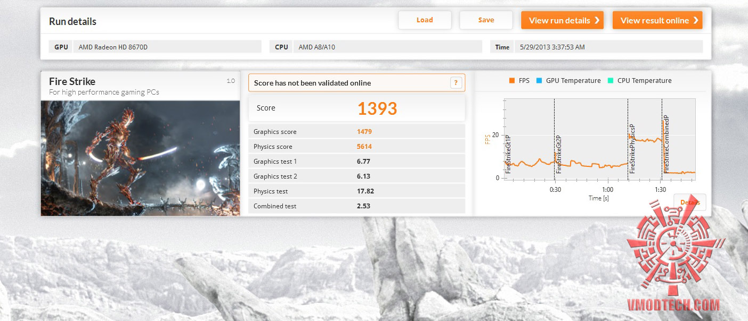Click the Physics test value 17.82

364,191
